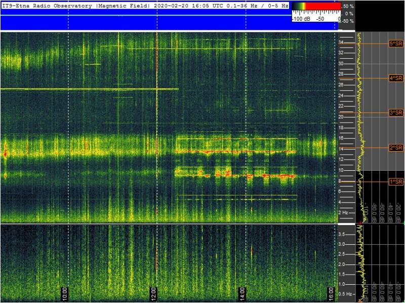Select the 14:00 time label
Viewport: 405px width, 303px height.
pyautogui.click(x=242, y=294)
